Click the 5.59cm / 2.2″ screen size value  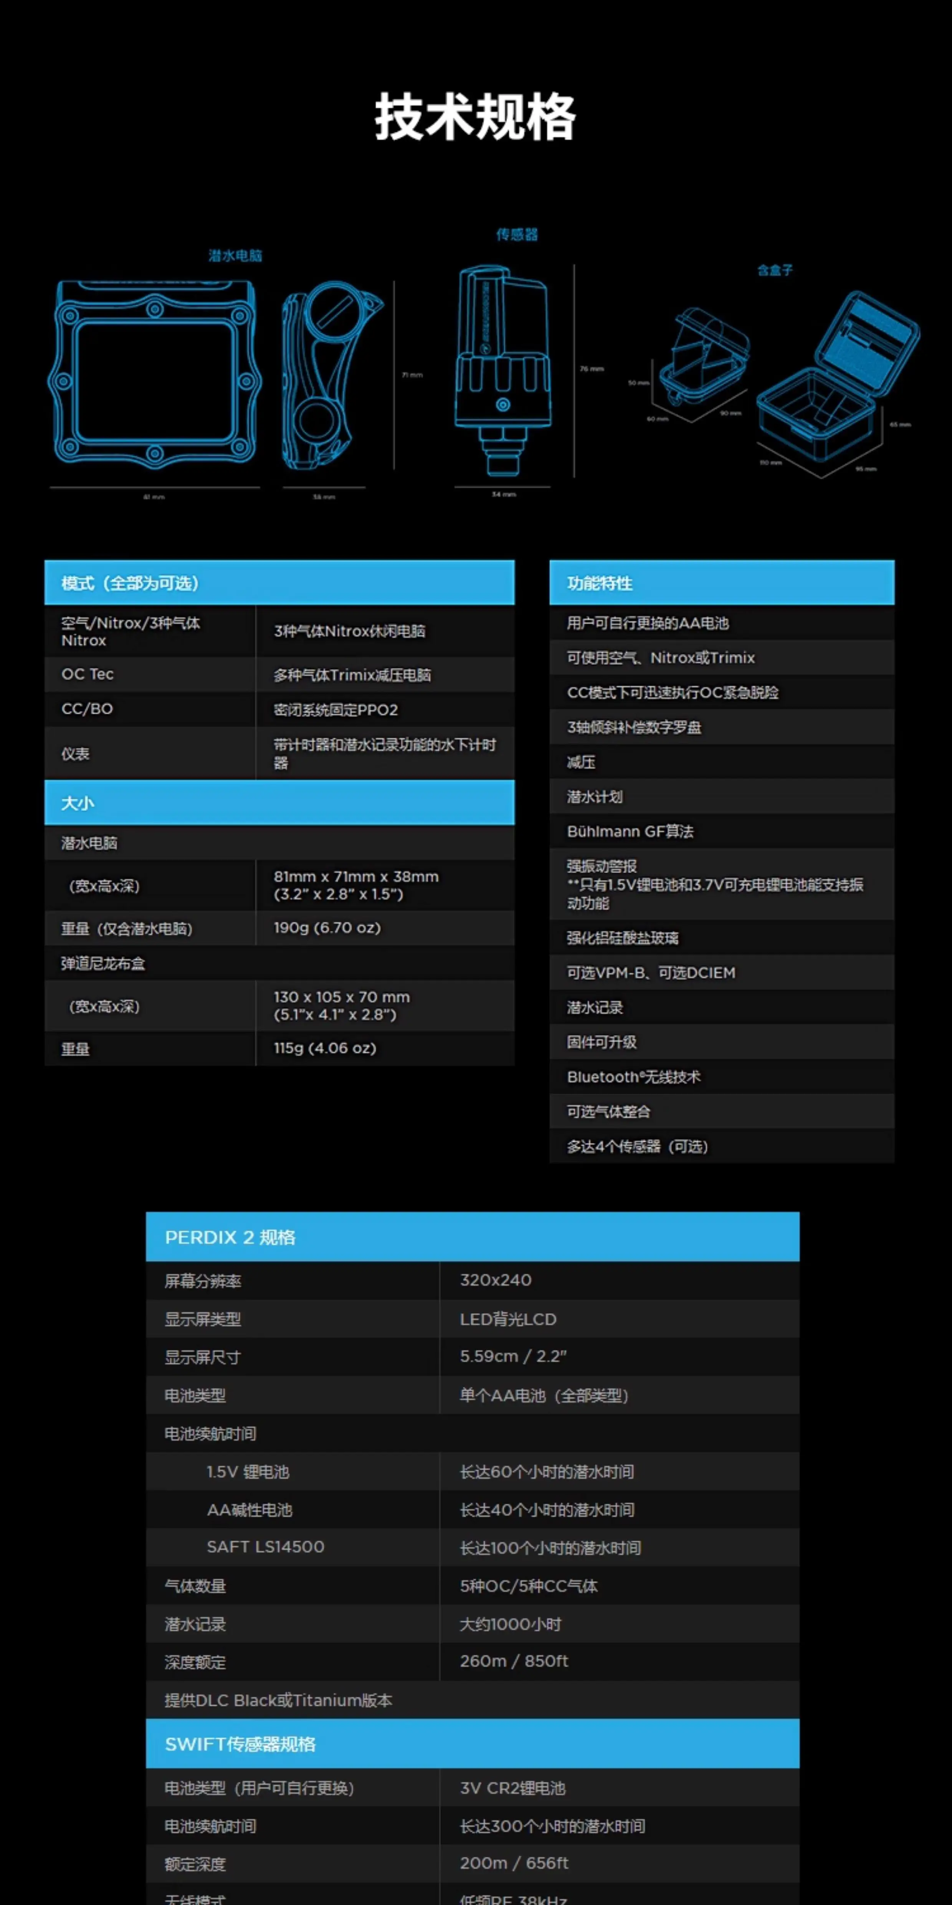tap(513, 1356)
